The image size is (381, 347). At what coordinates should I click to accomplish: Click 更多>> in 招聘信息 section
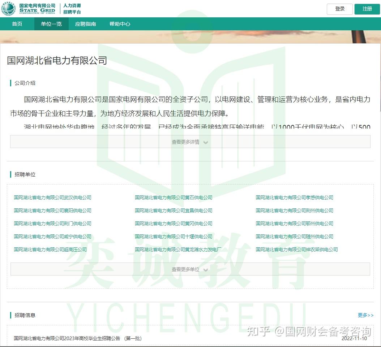pos(366,315)
